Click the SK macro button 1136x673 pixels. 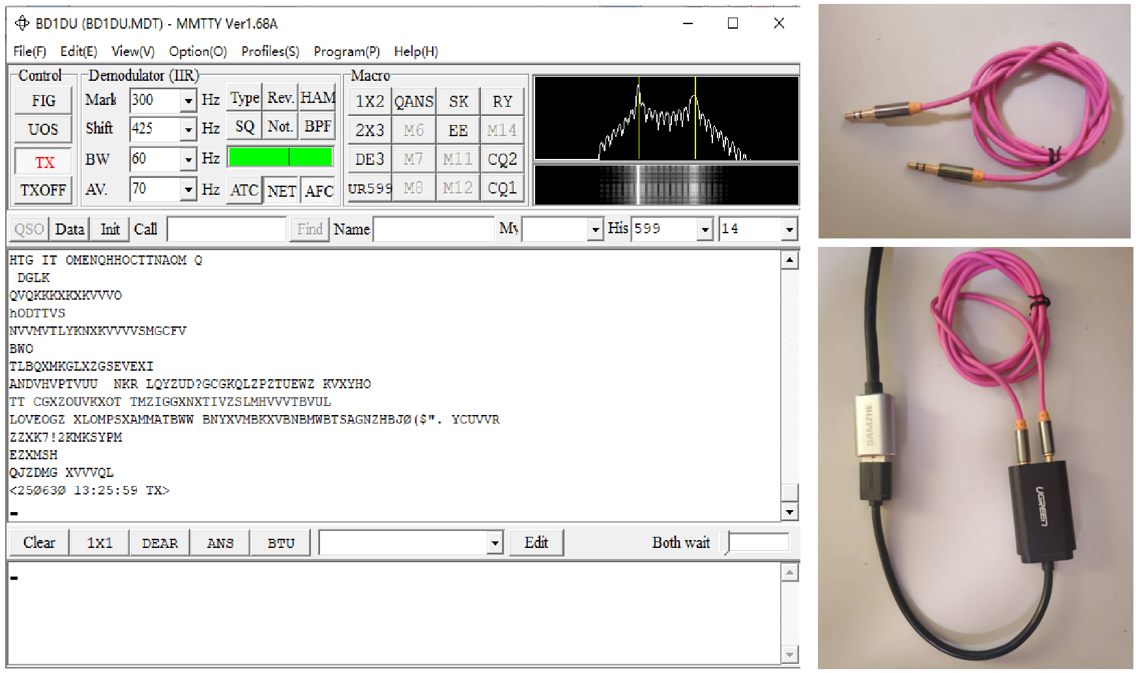tap(458, 102)
